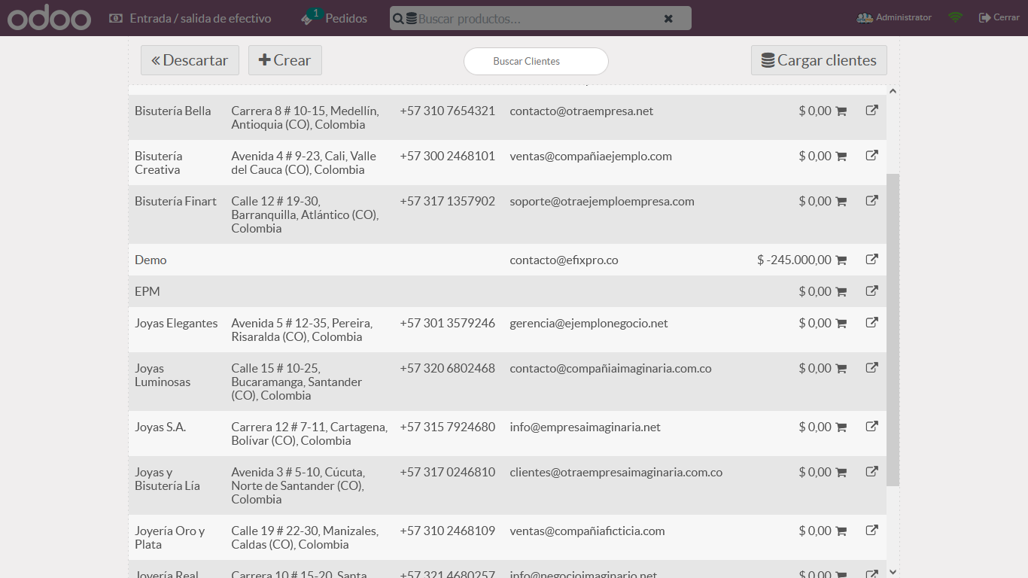
Task: Click the scrollbar down arrow of the customer list
Action: click(x=893, y=572)
